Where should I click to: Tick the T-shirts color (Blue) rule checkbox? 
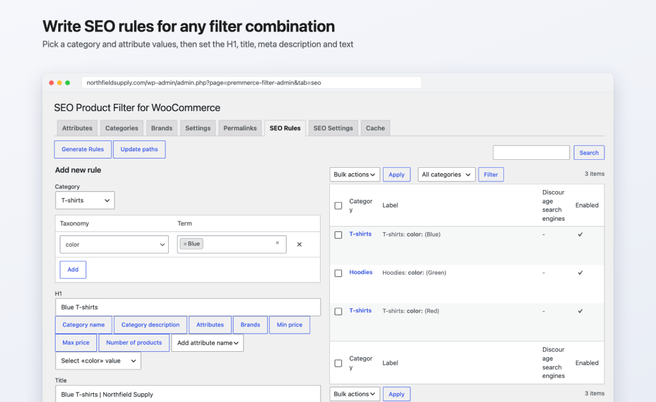click(x=338, y=235)
